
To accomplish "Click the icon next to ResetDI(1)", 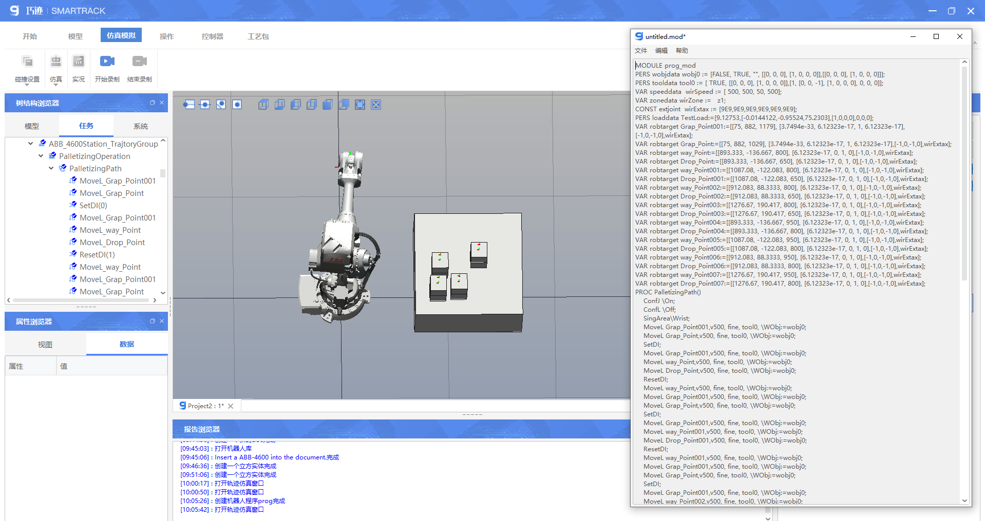I will click(x=73, y=254).
